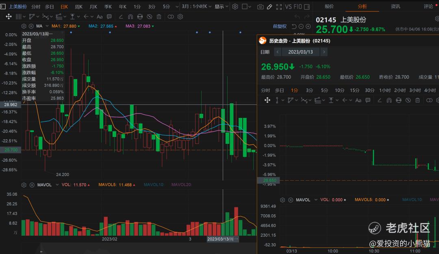The height and width of the screenshot is (254, 439).
Task: Remove the MA indicator with X circle
Action: (31, 26)
